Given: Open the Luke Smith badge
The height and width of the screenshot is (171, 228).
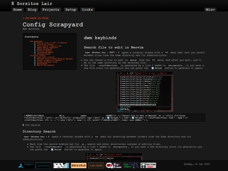Looking at the screenshot, I should point(96,166).
